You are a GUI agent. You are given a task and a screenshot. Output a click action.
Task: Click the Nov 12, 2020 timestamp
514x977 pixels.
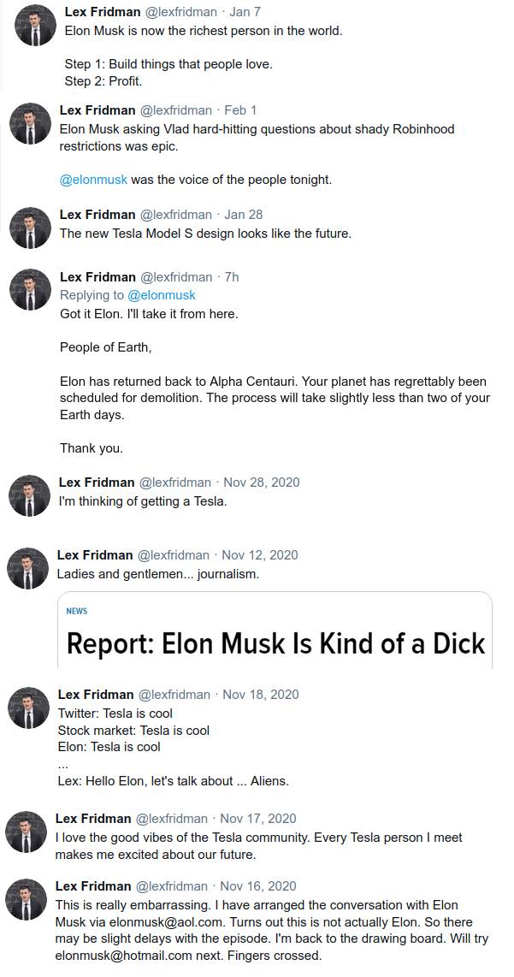pyautogui.click(x=260, y=555)
